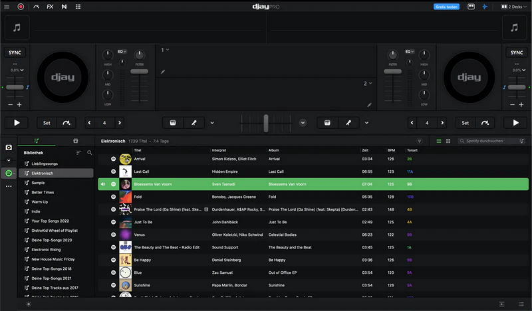532x311 pixels.
Task: Switch track list to grid view
Action: click(x=448, y=141)
